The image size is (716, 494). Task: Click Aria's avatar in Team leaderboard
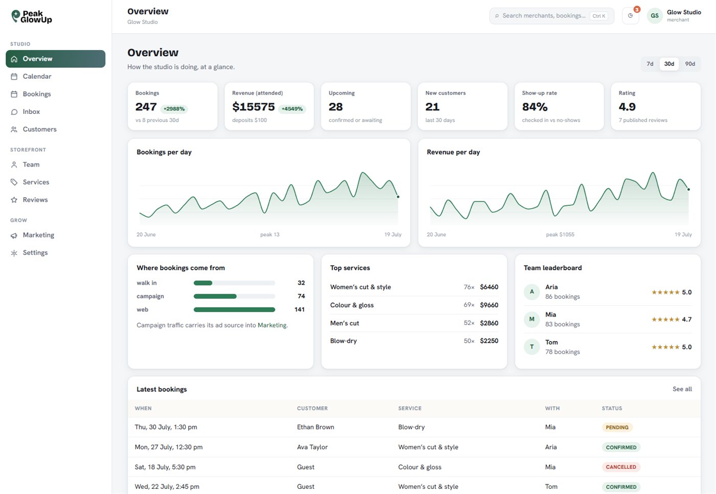point(532,292)
